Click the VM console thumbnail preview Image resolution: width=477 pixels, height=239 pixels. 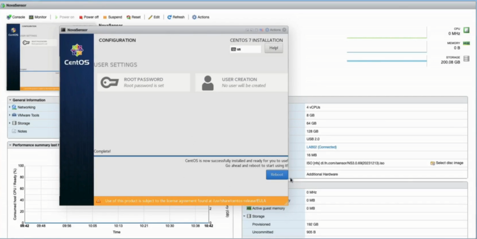[33, 57]
